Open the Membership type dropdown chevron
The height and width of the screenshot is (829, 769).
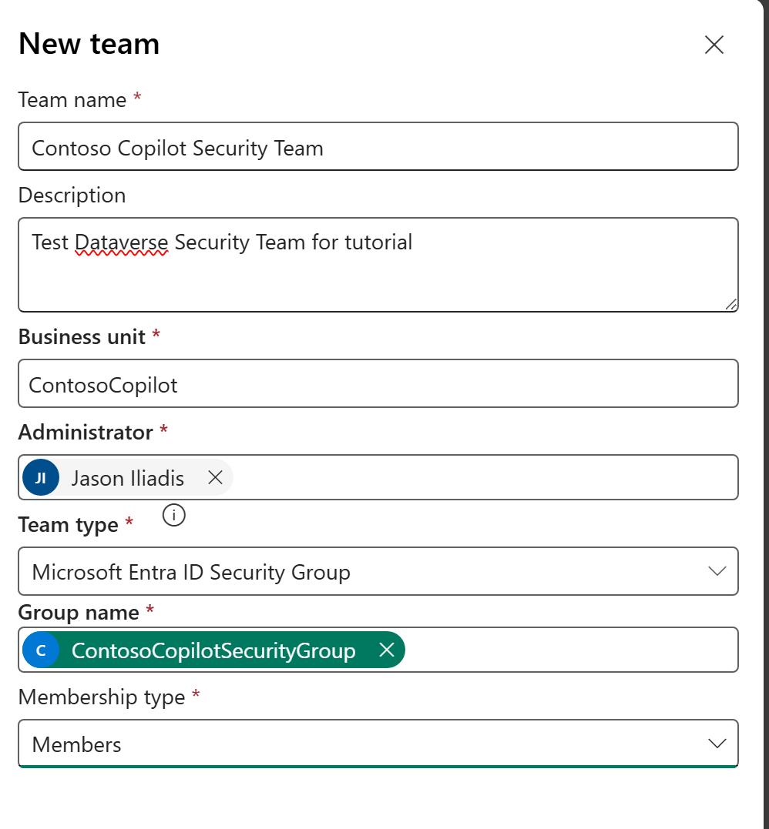pyautogui.click(x=717, y=744)
